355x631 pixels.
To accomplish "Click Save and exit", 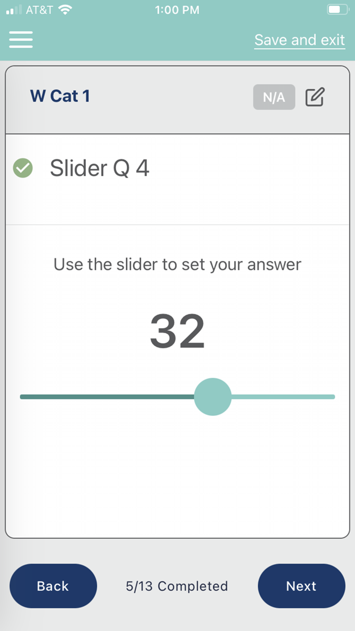I will point(299,40).
